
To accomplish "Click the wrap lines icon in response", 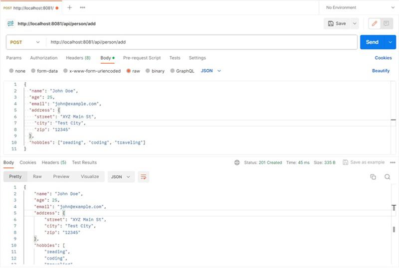I will point(144,177).
